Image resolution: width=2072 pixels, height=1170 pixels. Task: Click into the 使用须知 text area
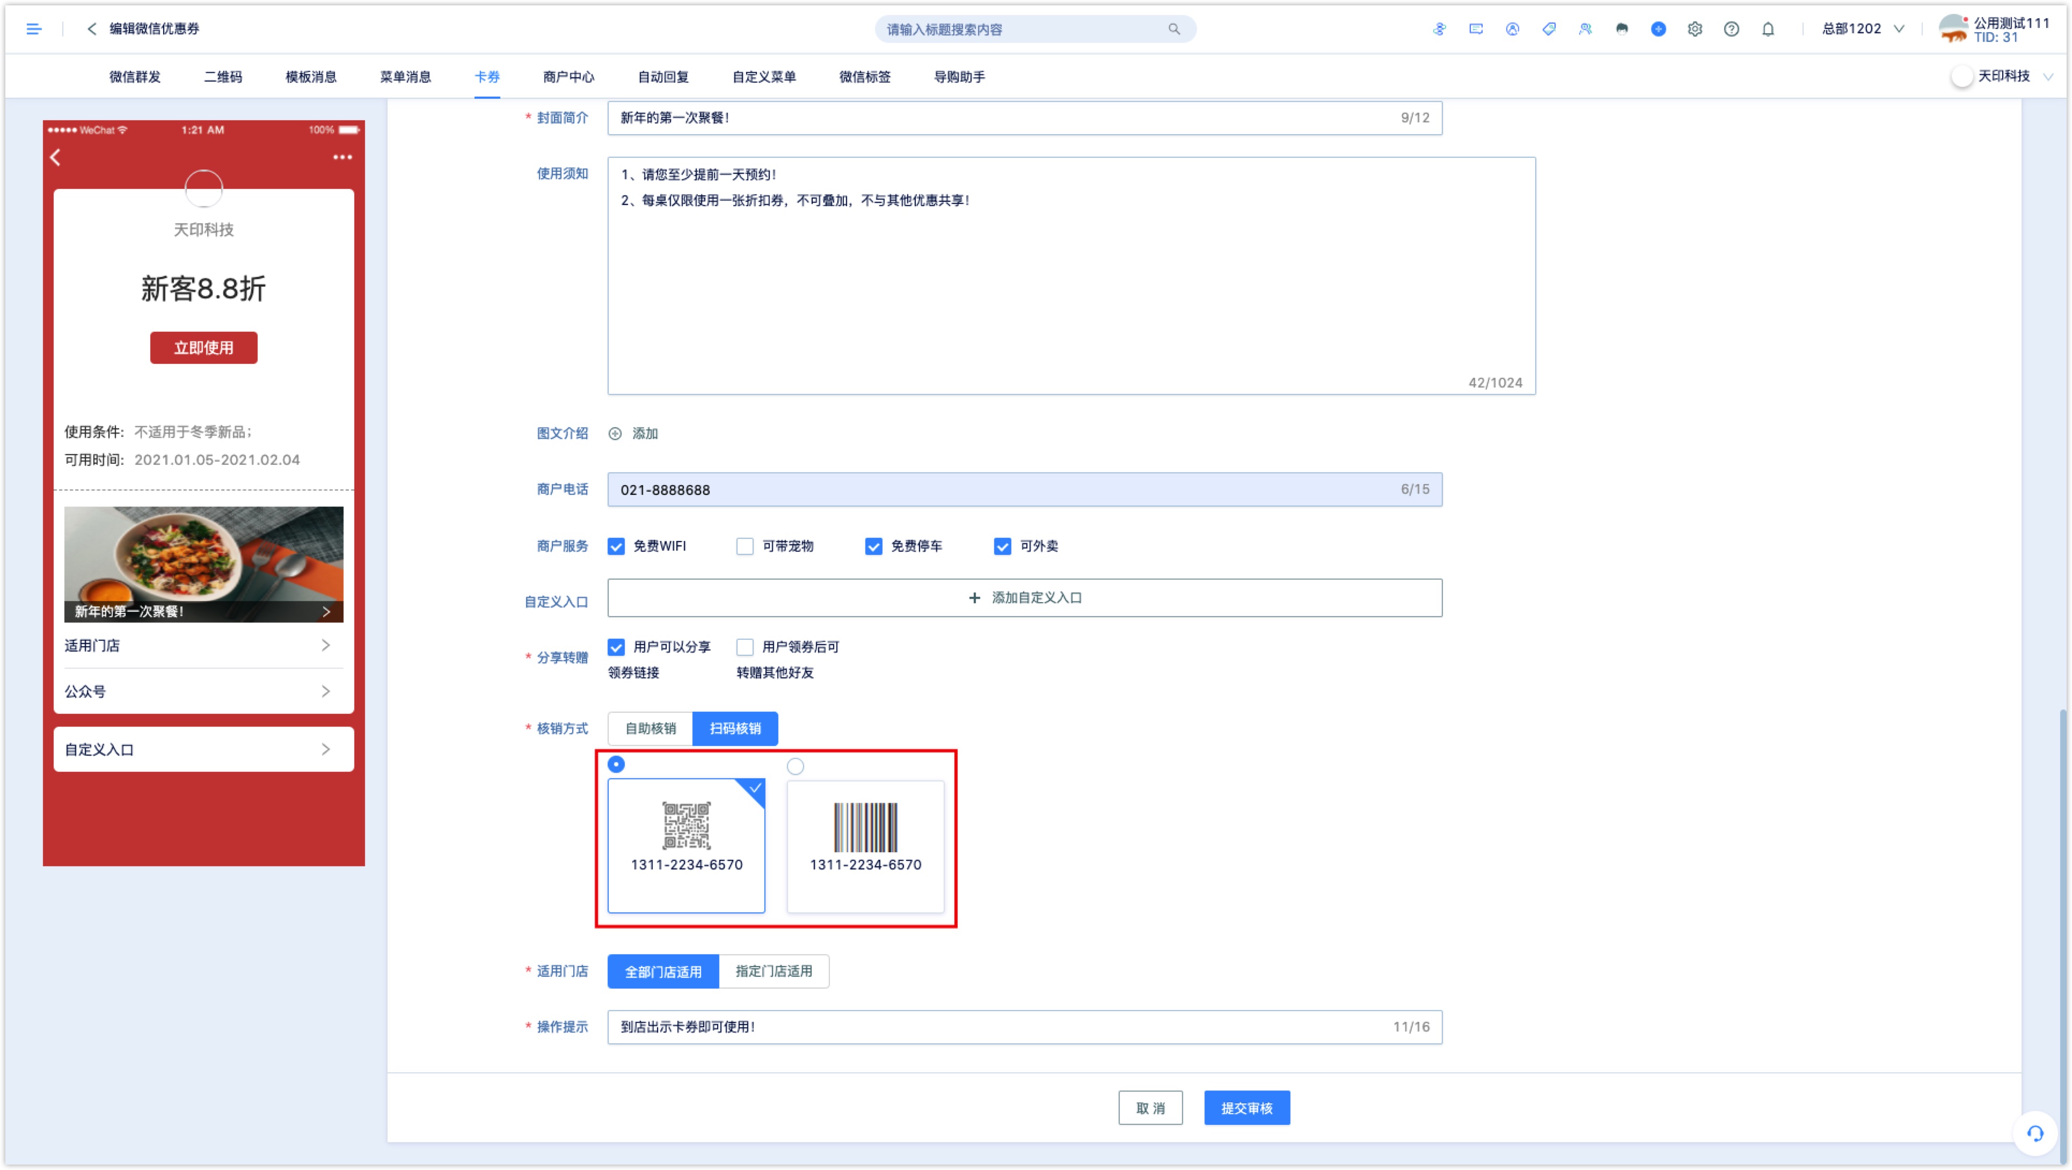click(x=1071, y=276)
